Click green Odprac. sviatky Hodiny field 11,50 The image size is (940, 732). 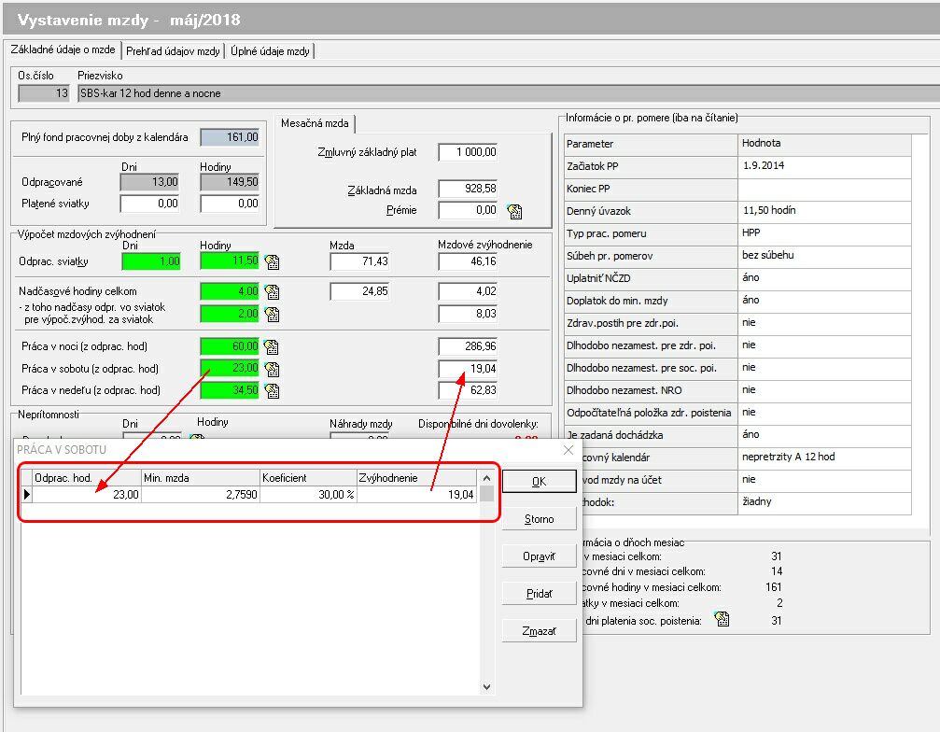pos(230,261)
